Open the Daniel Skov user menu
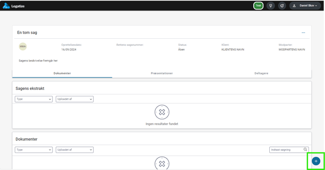325x170 pixels. click(305, 6)
